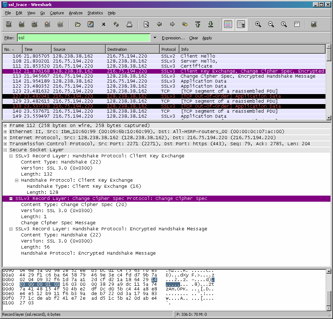Edit capture filters icon at toolbar end
Screen dimensions: 333x319
(x=314, y=24)
